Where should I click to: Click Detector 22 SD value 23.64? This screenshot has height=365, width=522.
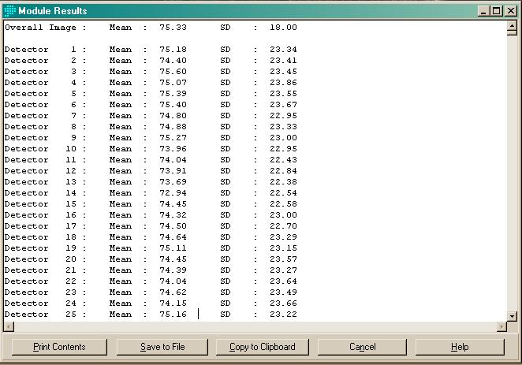coord(283,281)
